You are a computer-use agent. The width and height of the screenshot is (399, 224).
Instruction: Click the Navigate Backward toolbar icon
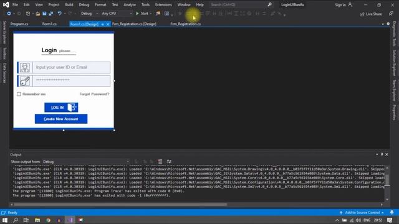[9, 14]
